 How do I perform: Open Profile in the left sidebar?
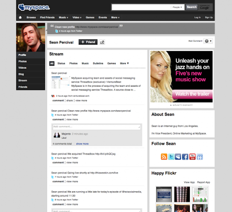click(x=31, y=55)
